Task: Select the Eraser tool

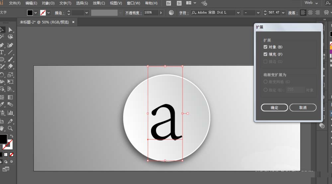Action: (10, 66)
